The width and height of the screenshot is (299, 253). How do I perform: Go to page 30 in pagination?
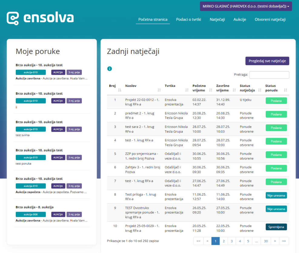click(266, 241)
